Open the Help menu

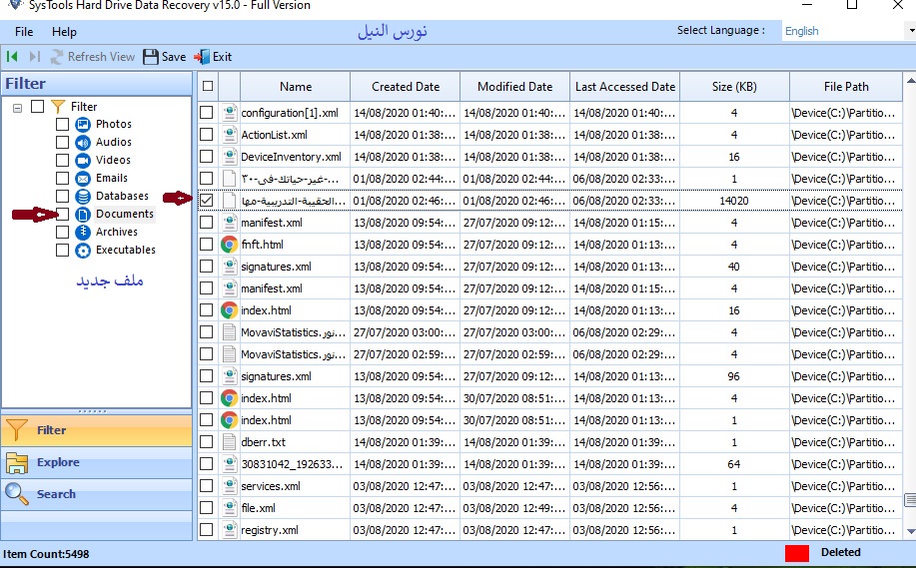(x=64, y=32)
